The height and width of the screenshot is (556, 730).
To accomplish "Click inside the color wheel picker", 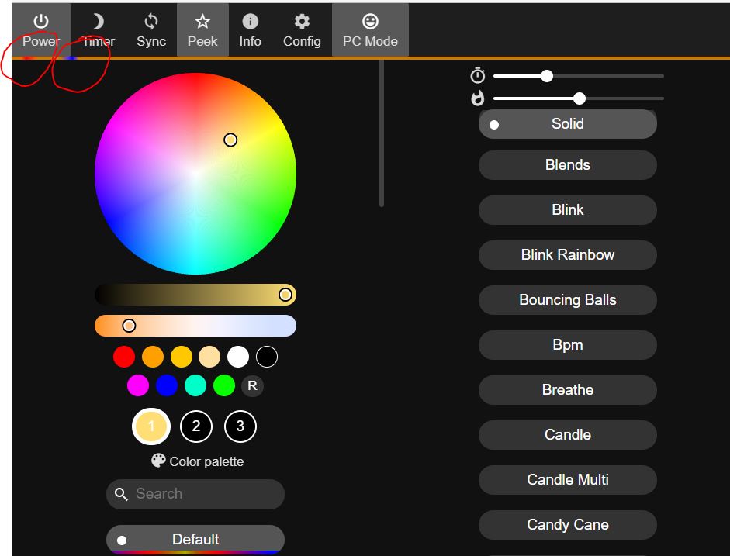I will (x=195, y=174).
